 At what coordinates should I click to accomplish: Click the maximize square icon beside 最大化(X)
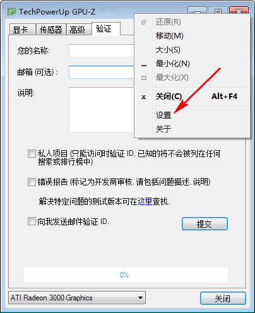point(144,78)
